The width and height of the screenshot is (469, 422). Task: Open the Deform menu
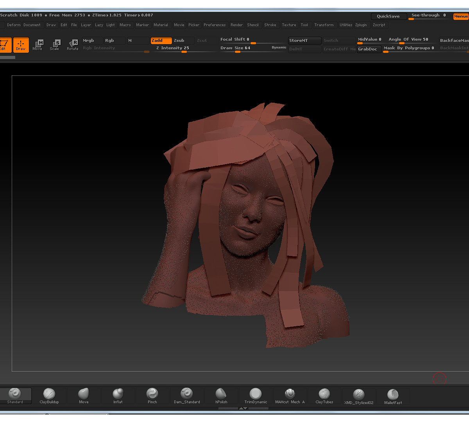tap(14, 25)
